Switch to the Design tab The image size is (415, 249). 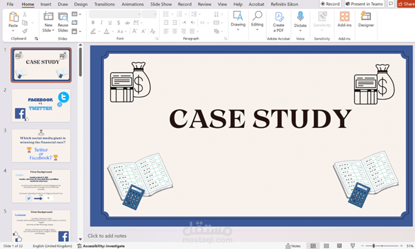click(81, 4)
